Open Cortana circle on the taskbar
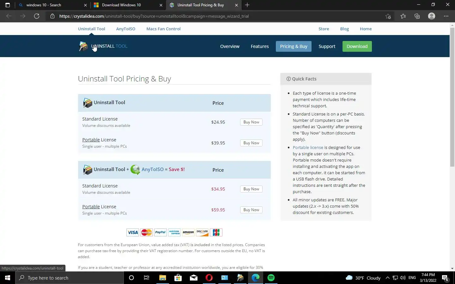 (x=131, y=278)
